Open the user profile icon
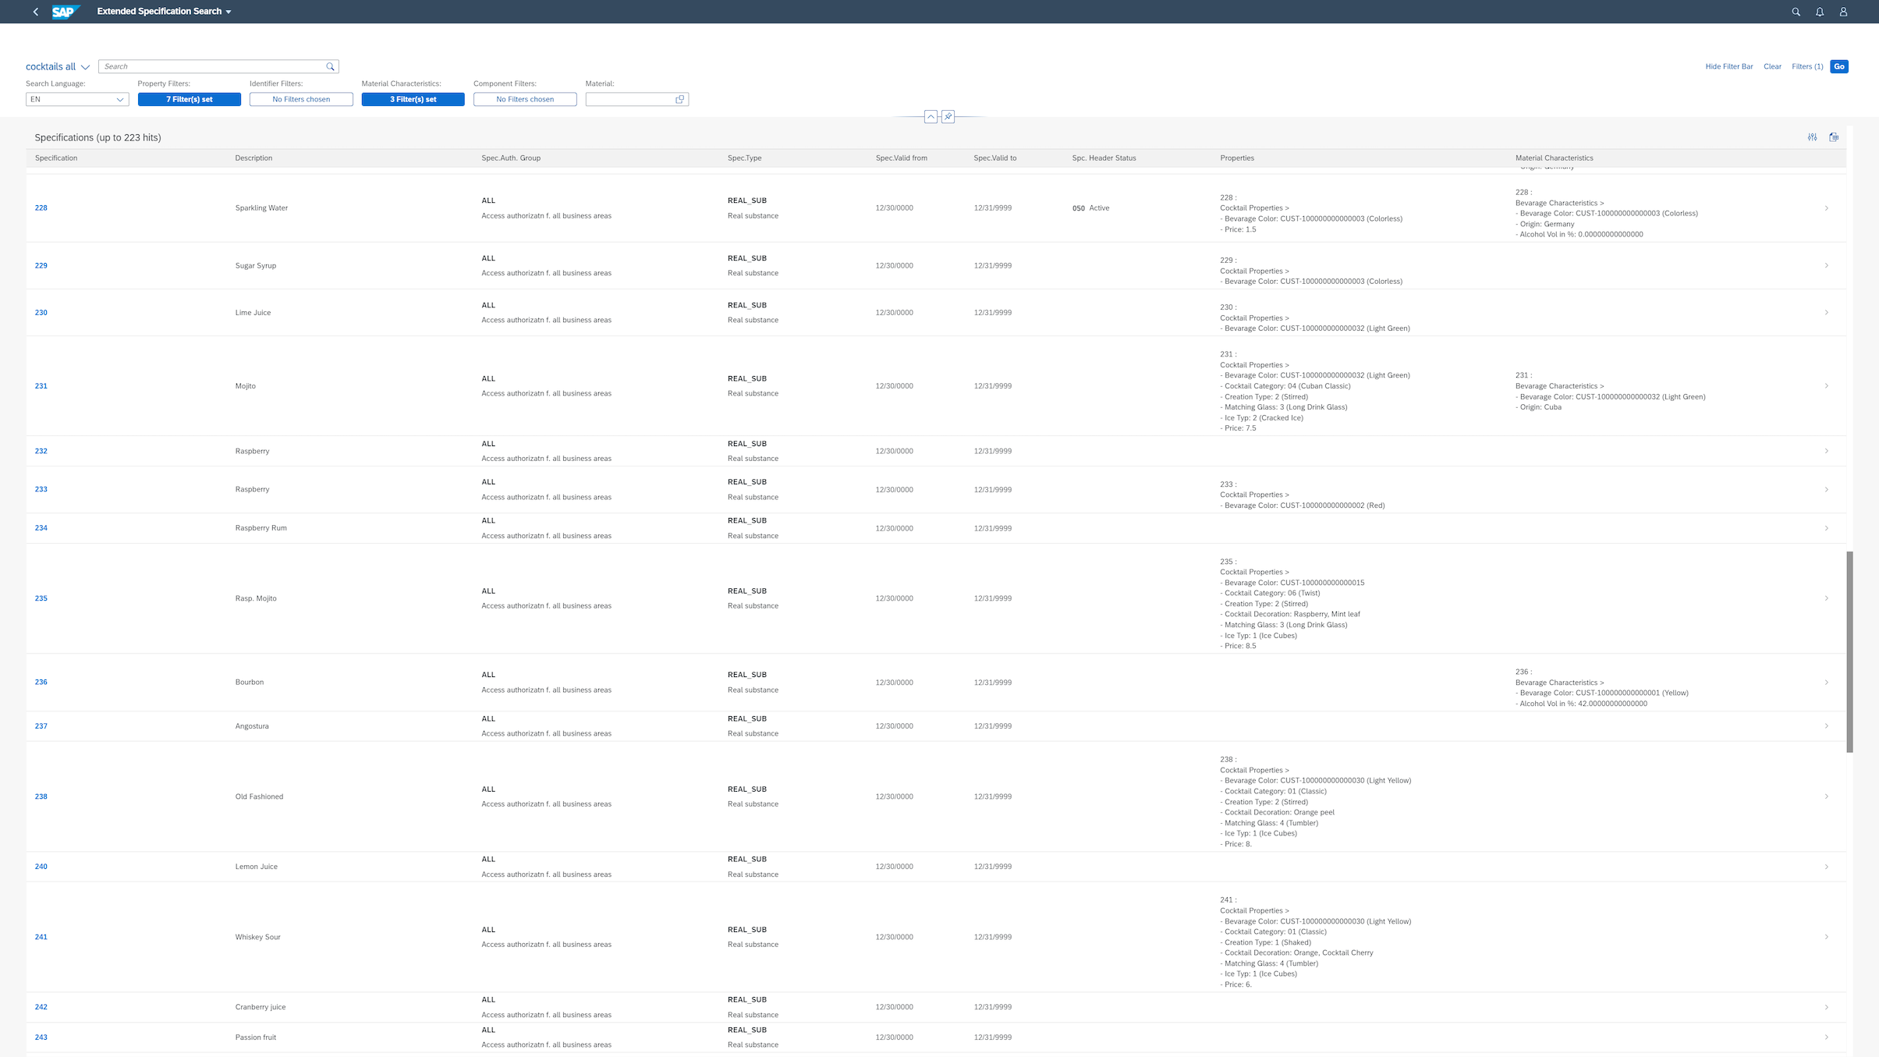The image size is (1879, 1057). point(1843,12)
